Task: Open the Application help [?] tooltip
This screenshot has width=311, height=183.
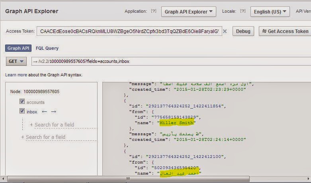Action: pos(154,11)
